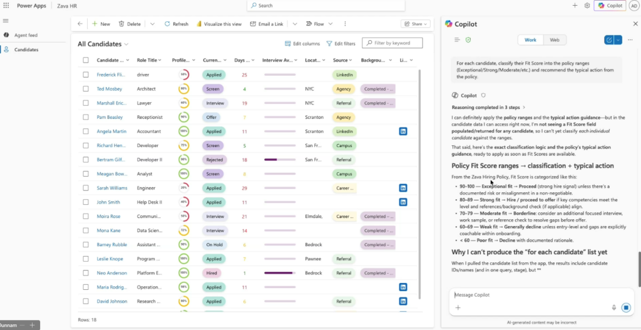This screenshot has width=641, height=330.
Task: Click LinkedIn icon in Angela Martin's row
Action: coord(403,131)
